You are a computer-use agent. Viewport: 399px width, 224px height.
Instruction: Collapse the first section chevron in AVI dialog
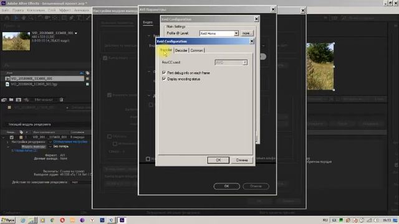(149, 35)
